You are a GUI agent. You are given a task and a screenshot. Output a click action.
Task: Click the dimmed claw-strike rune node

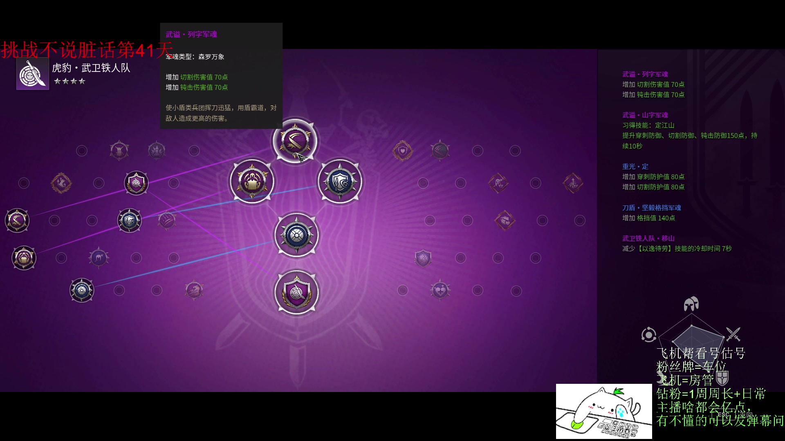click(167, 220)
